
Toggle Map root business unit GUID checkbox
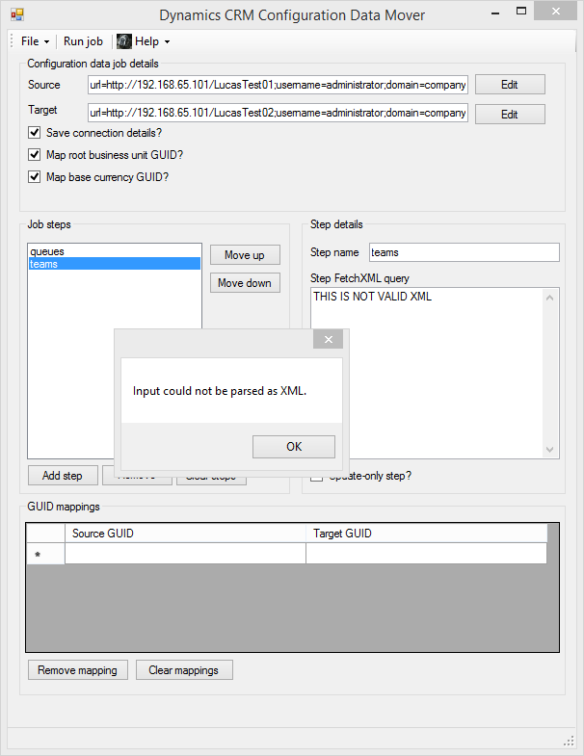[35, 155]
